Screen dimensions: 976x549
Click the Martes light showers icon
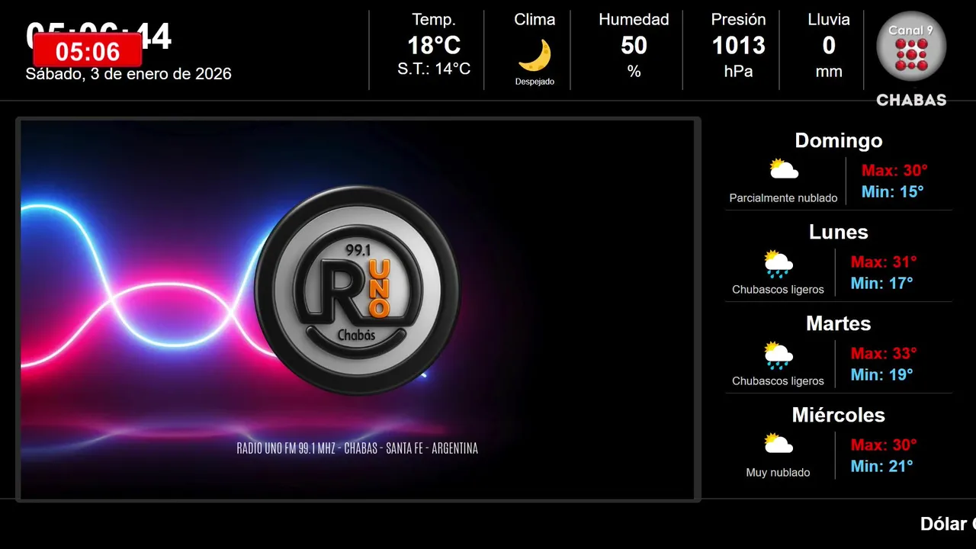[x=778, y=355]
